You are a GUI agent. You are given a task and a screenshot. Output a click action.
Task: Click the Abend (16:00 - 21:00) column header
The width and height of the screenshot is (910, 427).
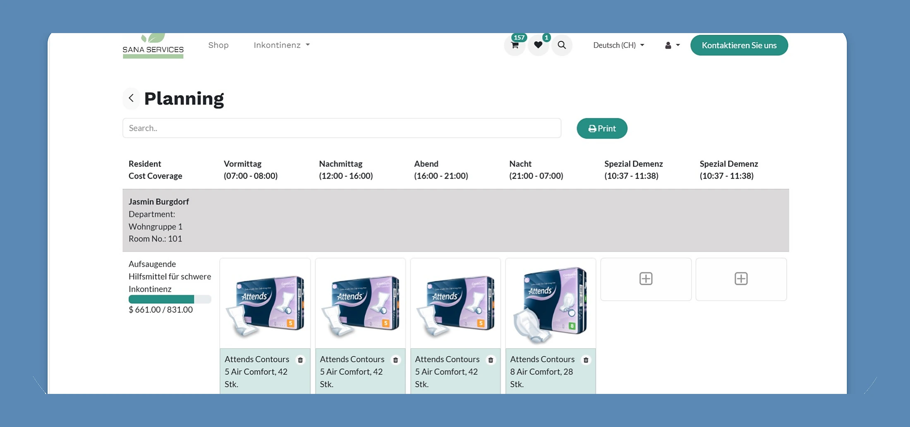coord(441,170)
